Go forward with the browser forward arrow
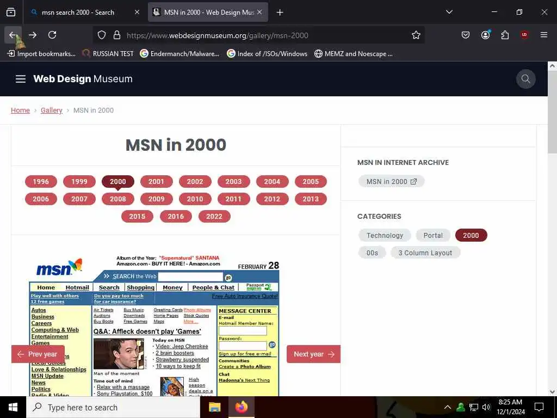The width and height of the screenshot is (557, 418). coord(33,35)
